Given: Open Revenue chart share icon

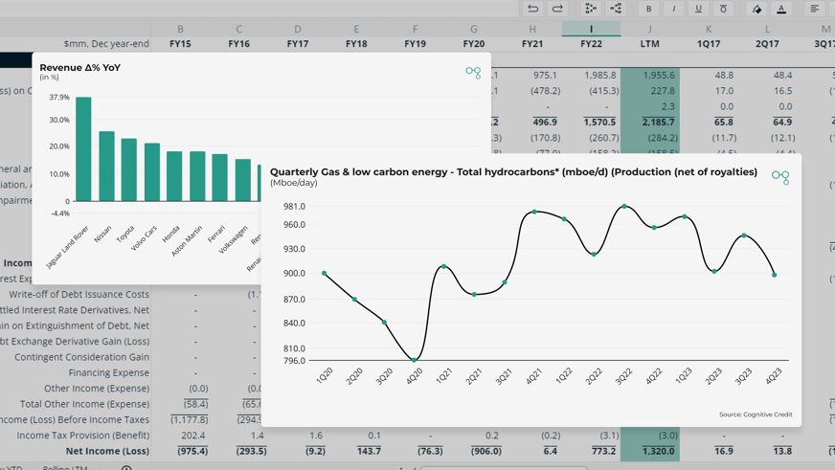Looking at the screenshot, I should coord(473,73).
